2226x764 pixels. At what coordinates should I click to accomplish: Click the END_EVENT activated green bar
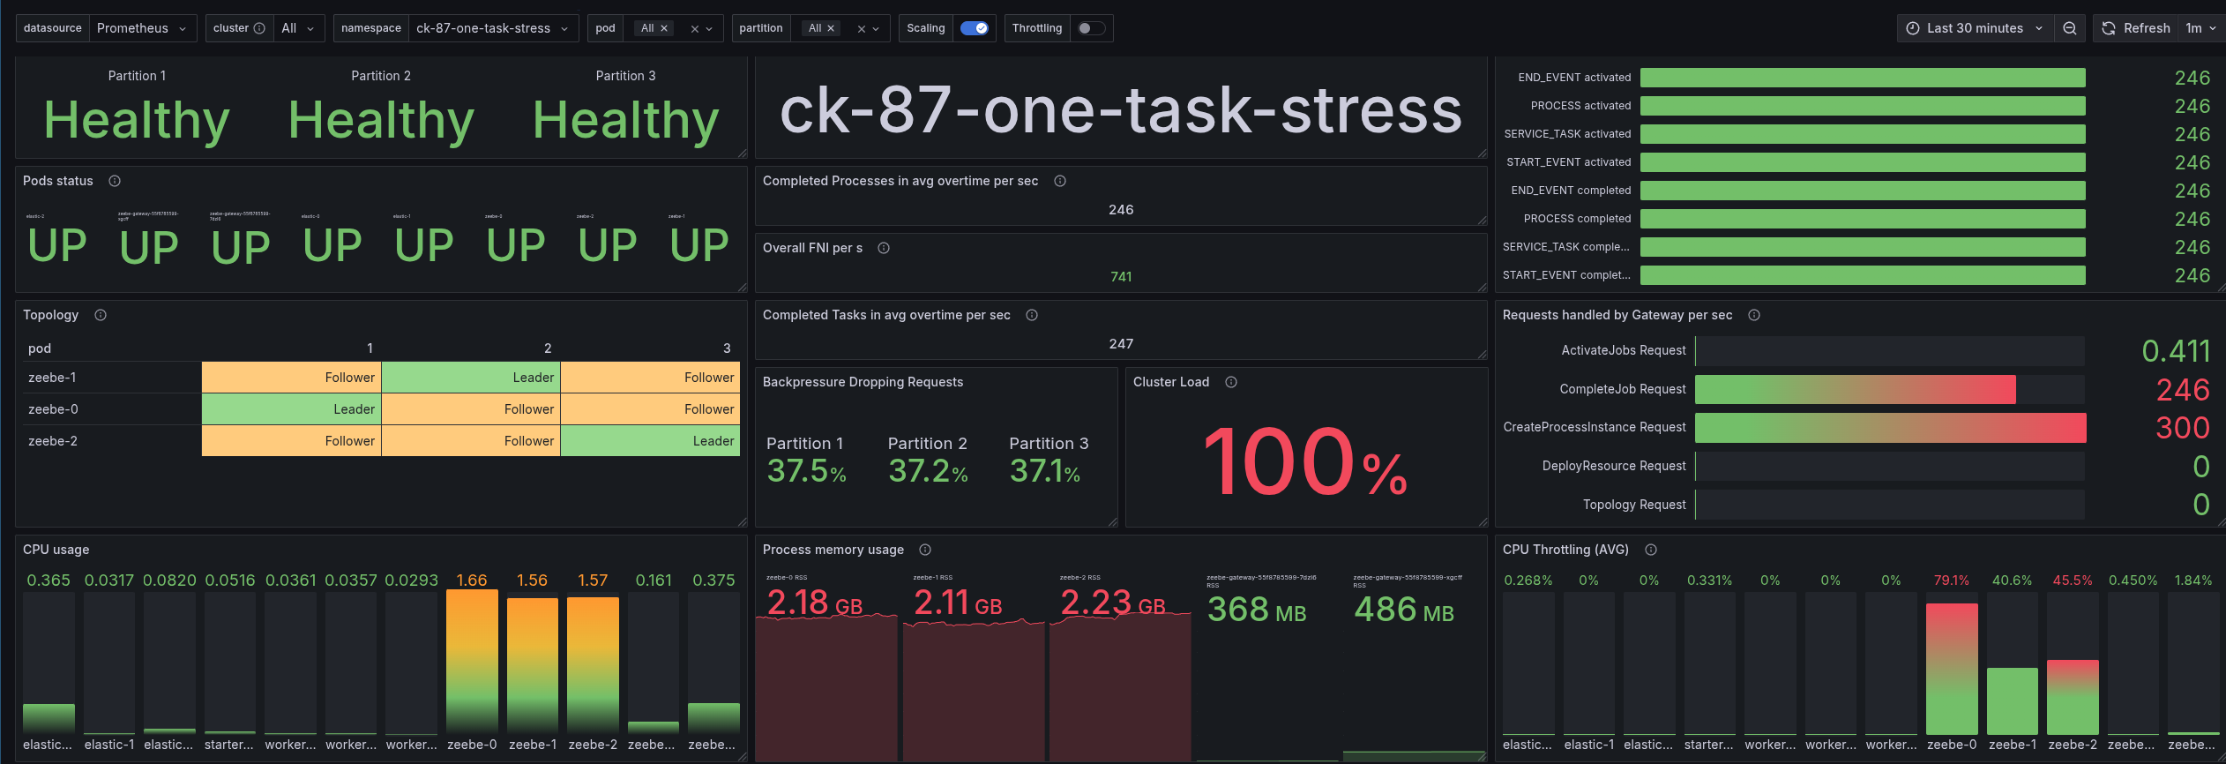click(1863, 78)
